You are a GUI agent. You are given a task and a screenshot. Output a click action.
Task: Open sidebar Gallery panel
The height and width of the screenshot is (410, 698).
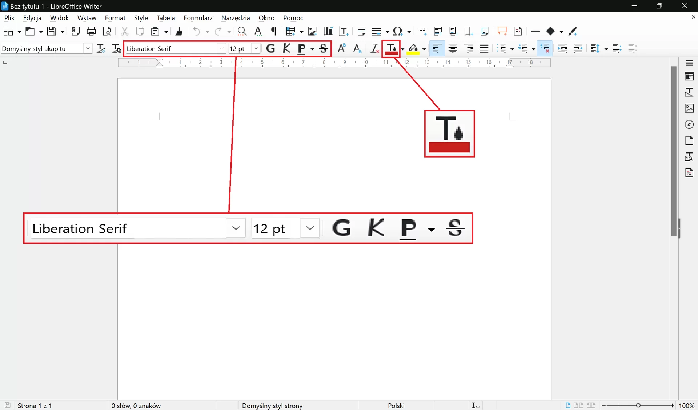click(x=689, y=108)
